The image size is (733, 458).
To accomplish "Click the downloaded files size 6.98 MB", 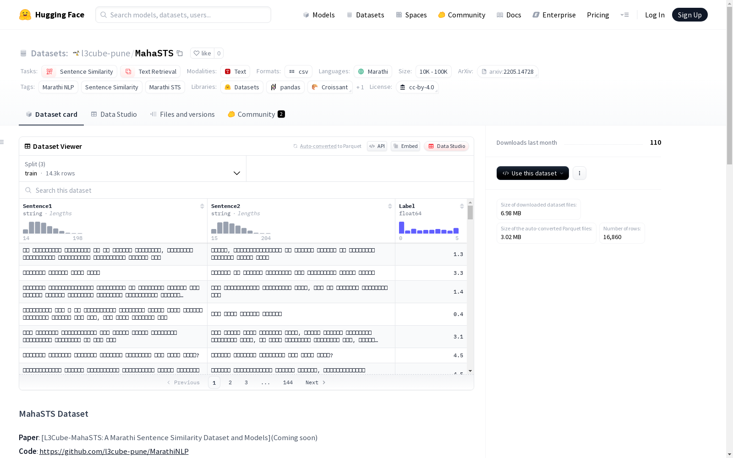I will tap(511, 213).
